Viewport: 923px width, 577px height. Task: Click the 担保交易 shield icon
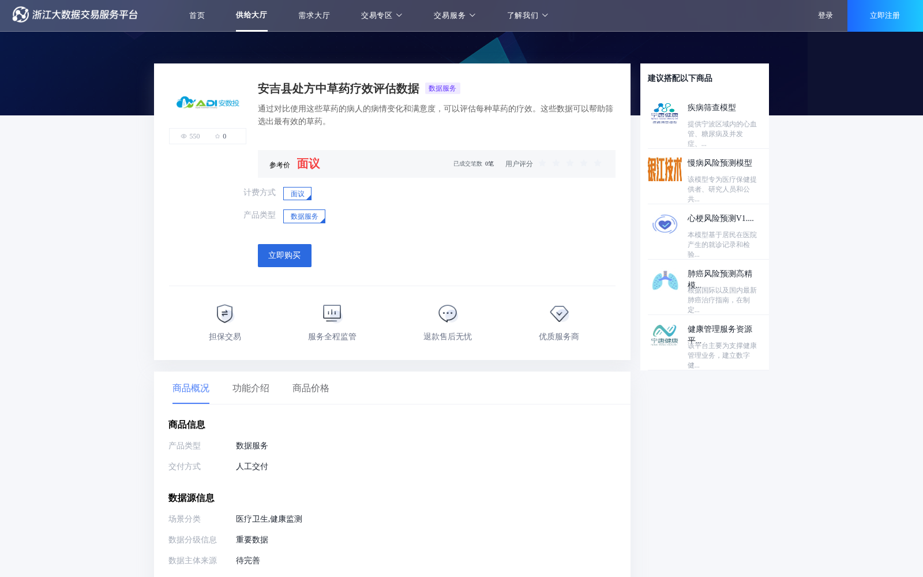pyautogui.click(x=224, y=313)
